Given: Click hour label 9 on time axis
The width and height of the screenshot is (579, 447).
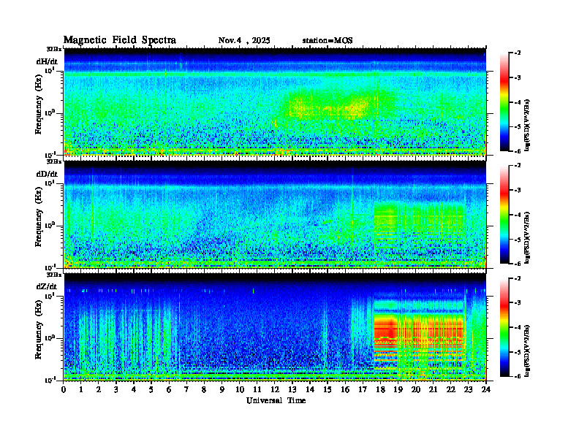Looking at the screenshot, I should tap(222, 389).
